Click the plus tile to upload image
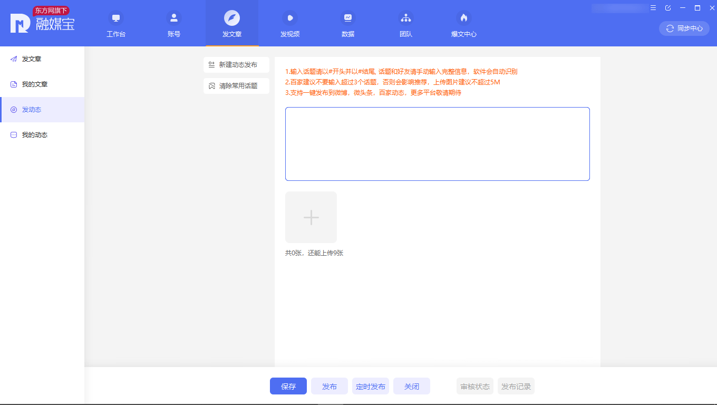This screenshot has width=717, height=405. (x=311, y=217)
